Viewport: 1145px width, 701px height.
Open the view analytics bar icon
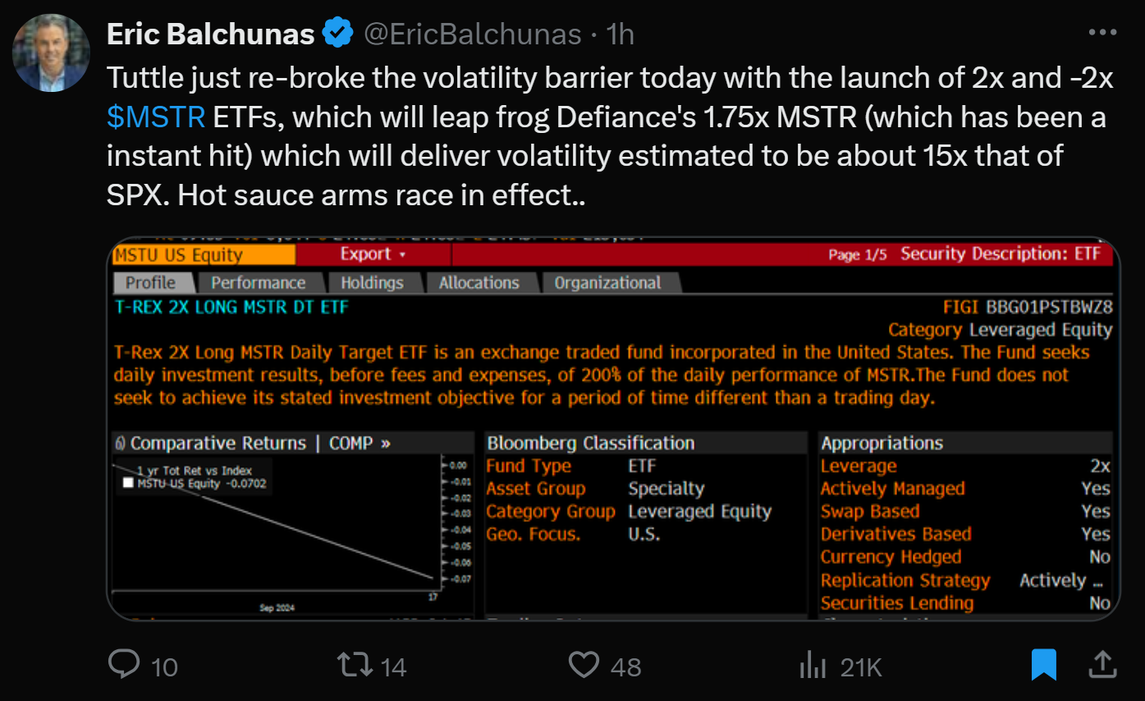pos(812,664)
